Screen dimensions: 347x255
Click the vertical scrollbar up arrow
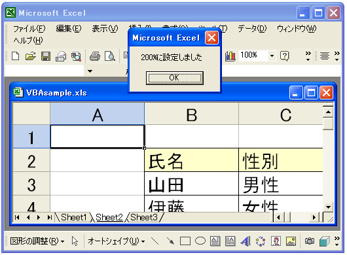click(328, 112)
